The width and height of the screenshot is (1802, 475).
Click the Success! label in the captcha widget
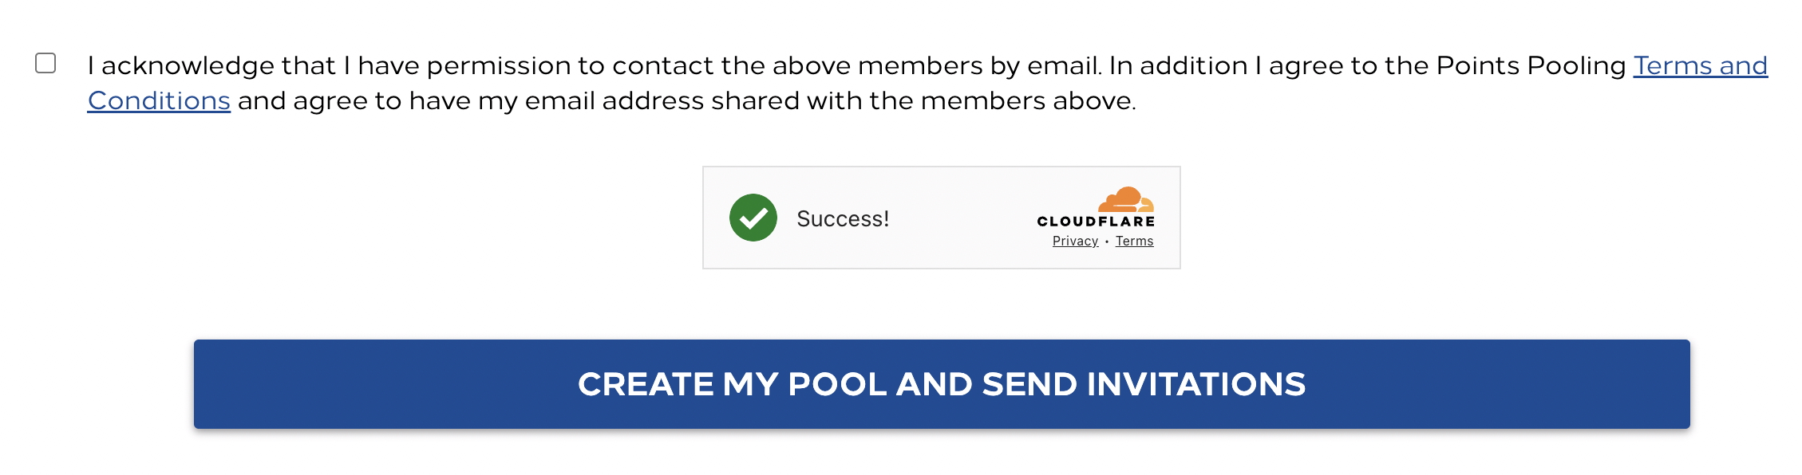tap(843, 218)
